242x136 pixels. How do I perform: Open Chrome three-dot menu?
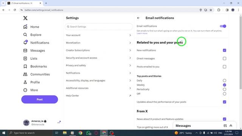pos(239,10)
